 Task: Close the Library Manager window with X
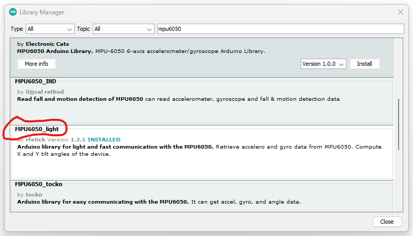pos(400,11)
